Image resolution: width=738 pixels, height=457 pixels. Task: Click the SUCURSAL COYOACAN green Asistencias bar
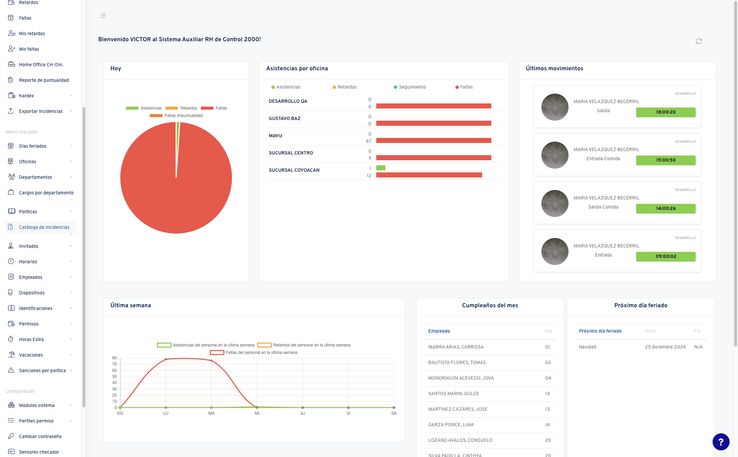(381, 168)
